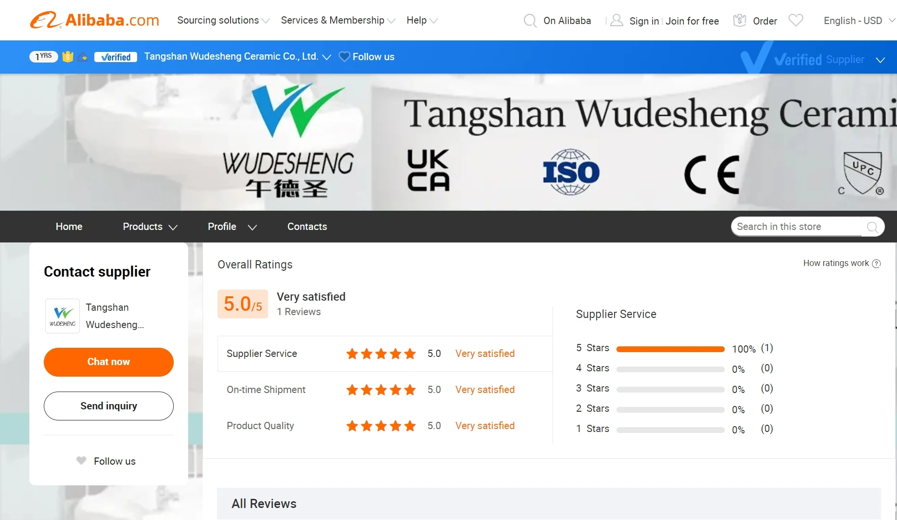This screenshot has height=520, width=897.
Task: Click Follow us in the contact card
Action: click(x=115, y=461)
